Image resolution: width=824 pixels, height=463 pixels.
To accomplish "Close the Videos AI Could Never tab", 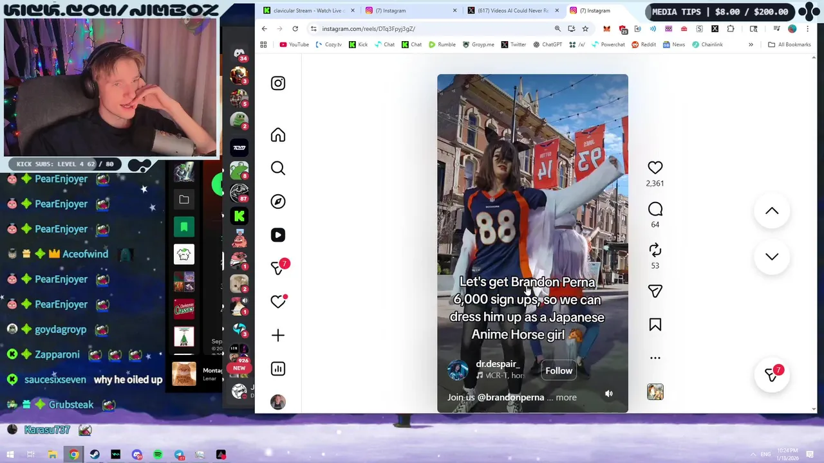I will pyautogui.click(x=557, y=10).
